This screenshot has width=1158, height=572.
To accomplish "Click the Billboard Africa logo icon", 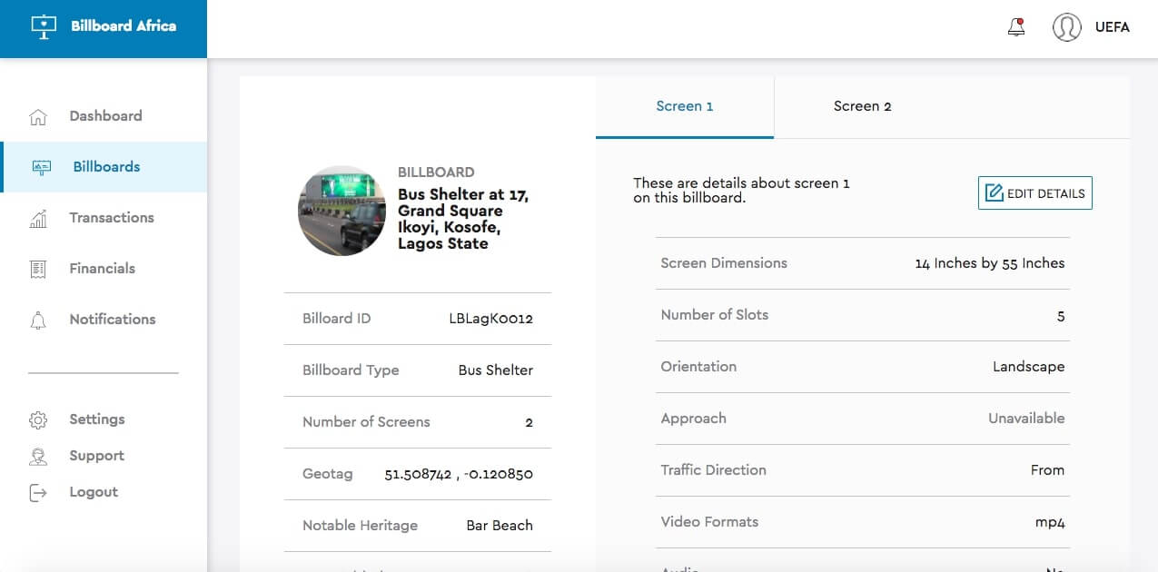I will click(x=44, y=26).
